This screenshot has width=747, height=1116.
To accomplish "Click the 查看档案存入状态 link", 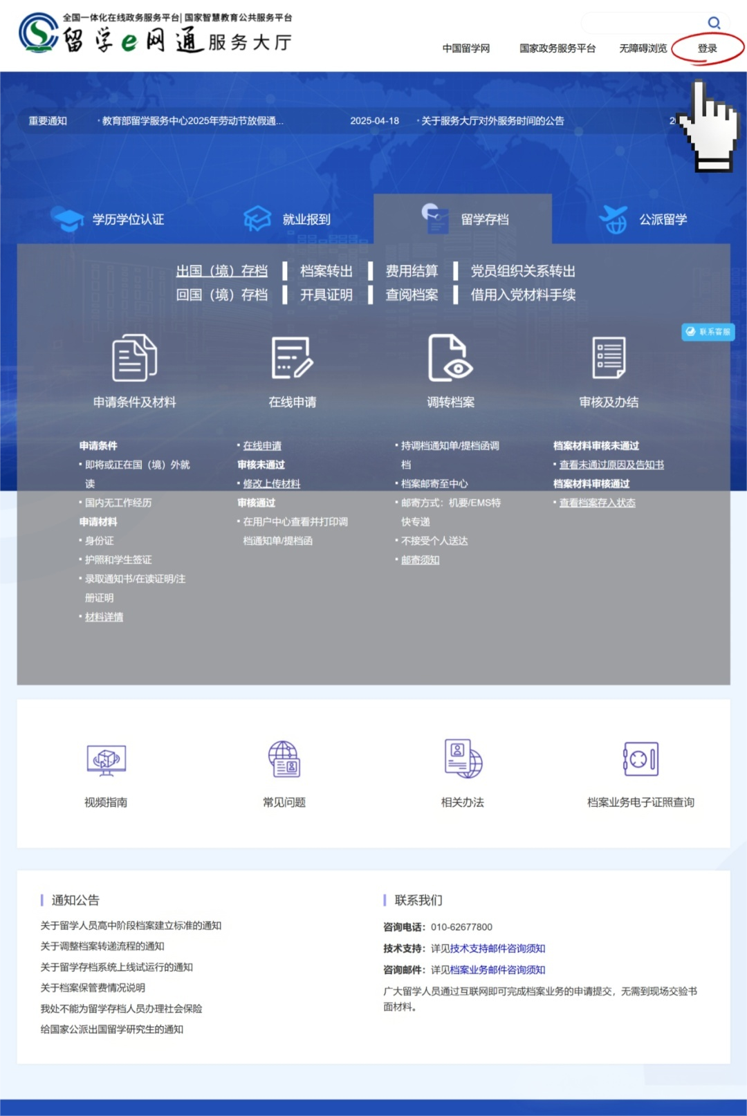I will 597,503.
